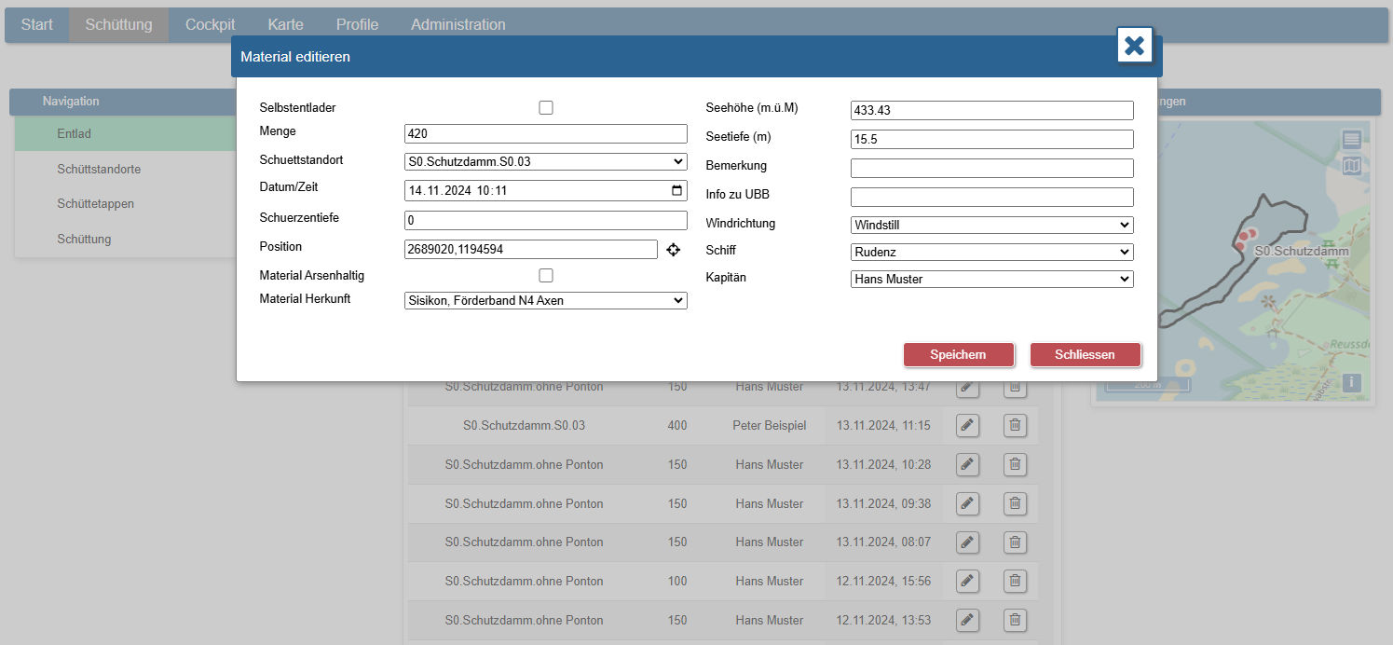Click the empty Bemerkung field
The width and height of the screenshot is (1393, 645).
pyautogui.click(x=992, y=168)
